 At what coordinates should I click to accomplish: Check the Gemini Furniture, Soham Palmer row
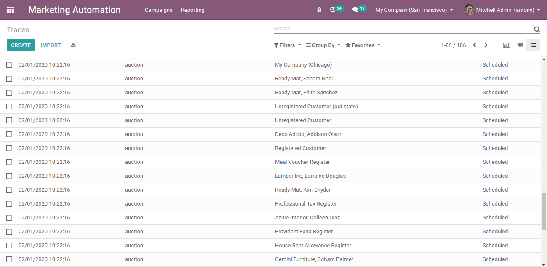(9, 259)
